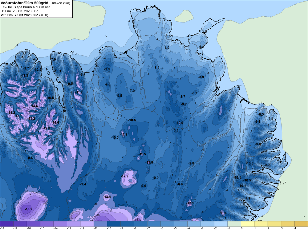The width and height of the screenshot is (308, 230).
Task: Select the legend swatch between -6 and -5
Action: (167, 224)
